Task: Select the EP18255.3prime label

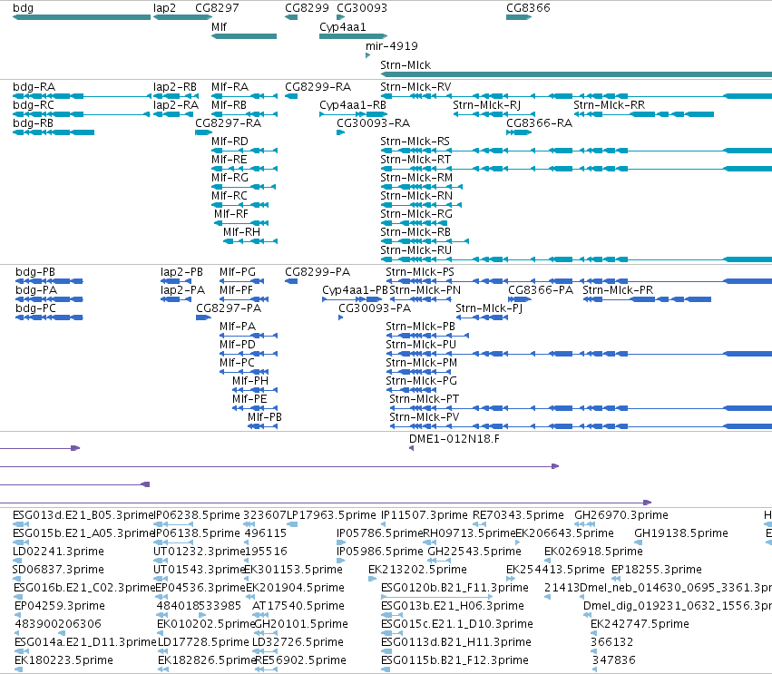Action: (657, 570)
